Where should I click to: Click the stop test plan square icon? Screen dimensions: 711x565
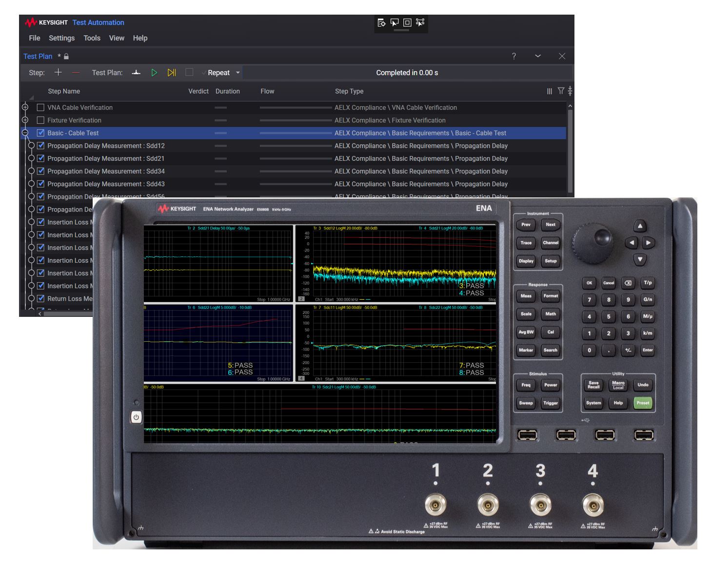(x=189, y=72)
